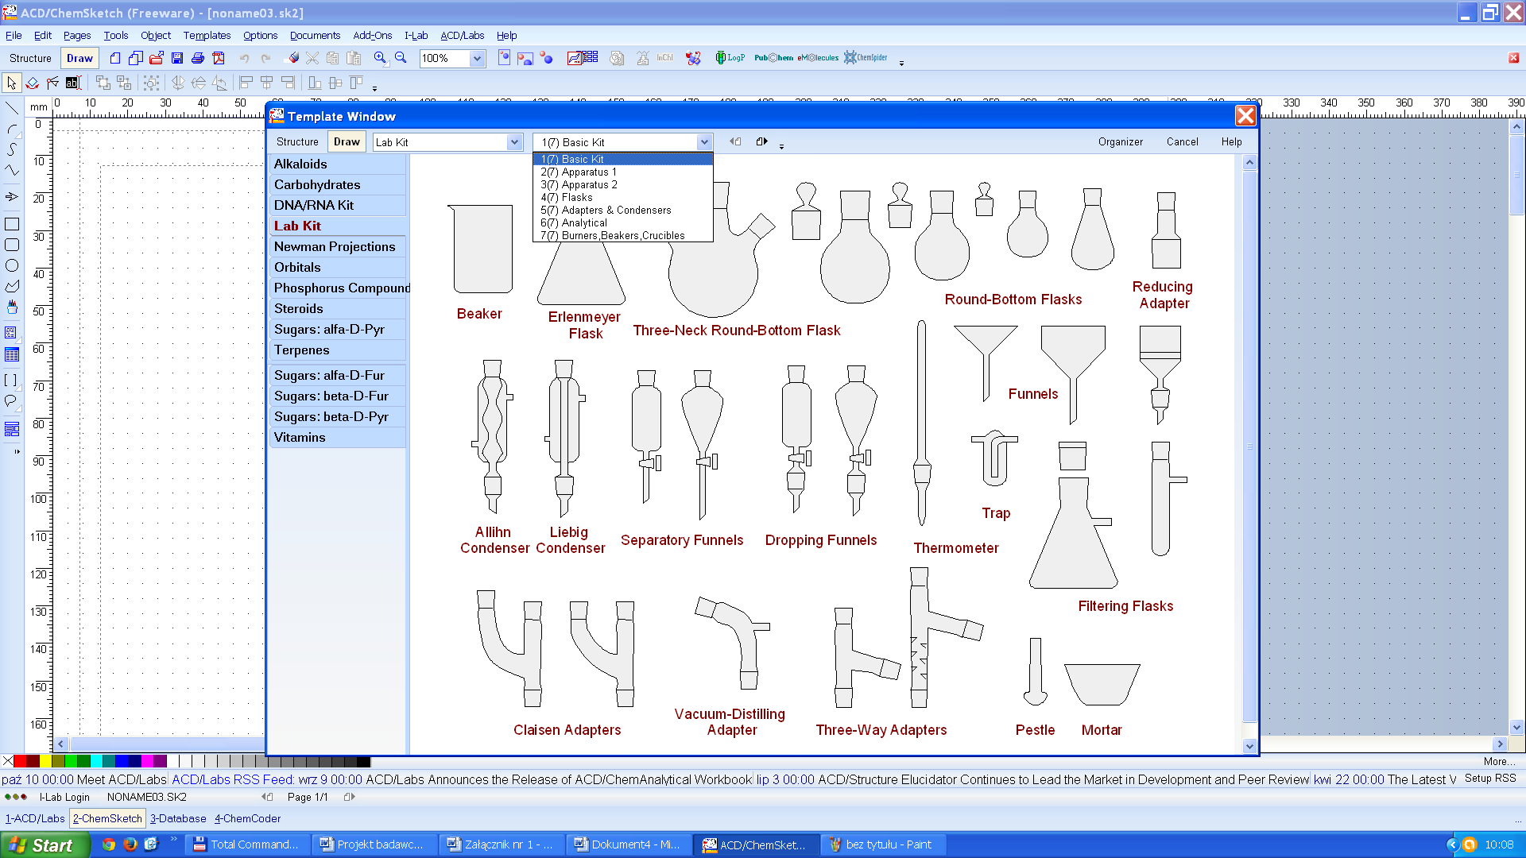The image size is (1526, 858).
Task: Pick the blue color swatch
Action: (x=122, y=761)
